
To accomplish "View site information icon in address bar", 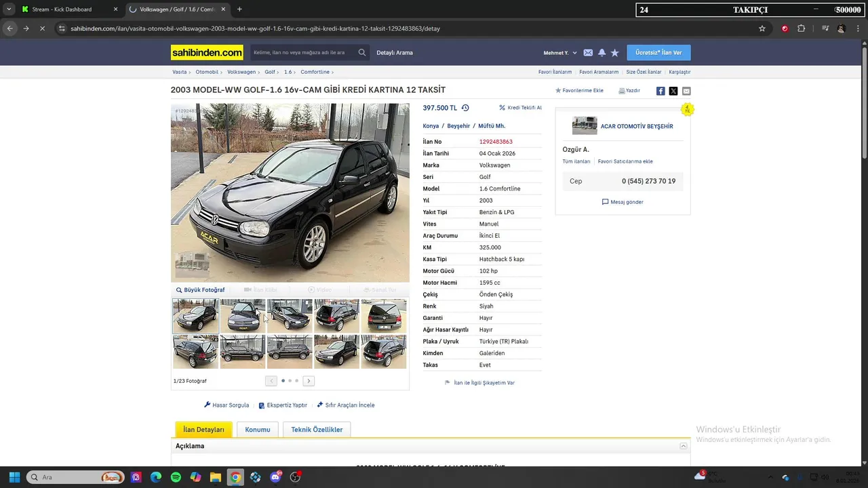I will (62, 28).
